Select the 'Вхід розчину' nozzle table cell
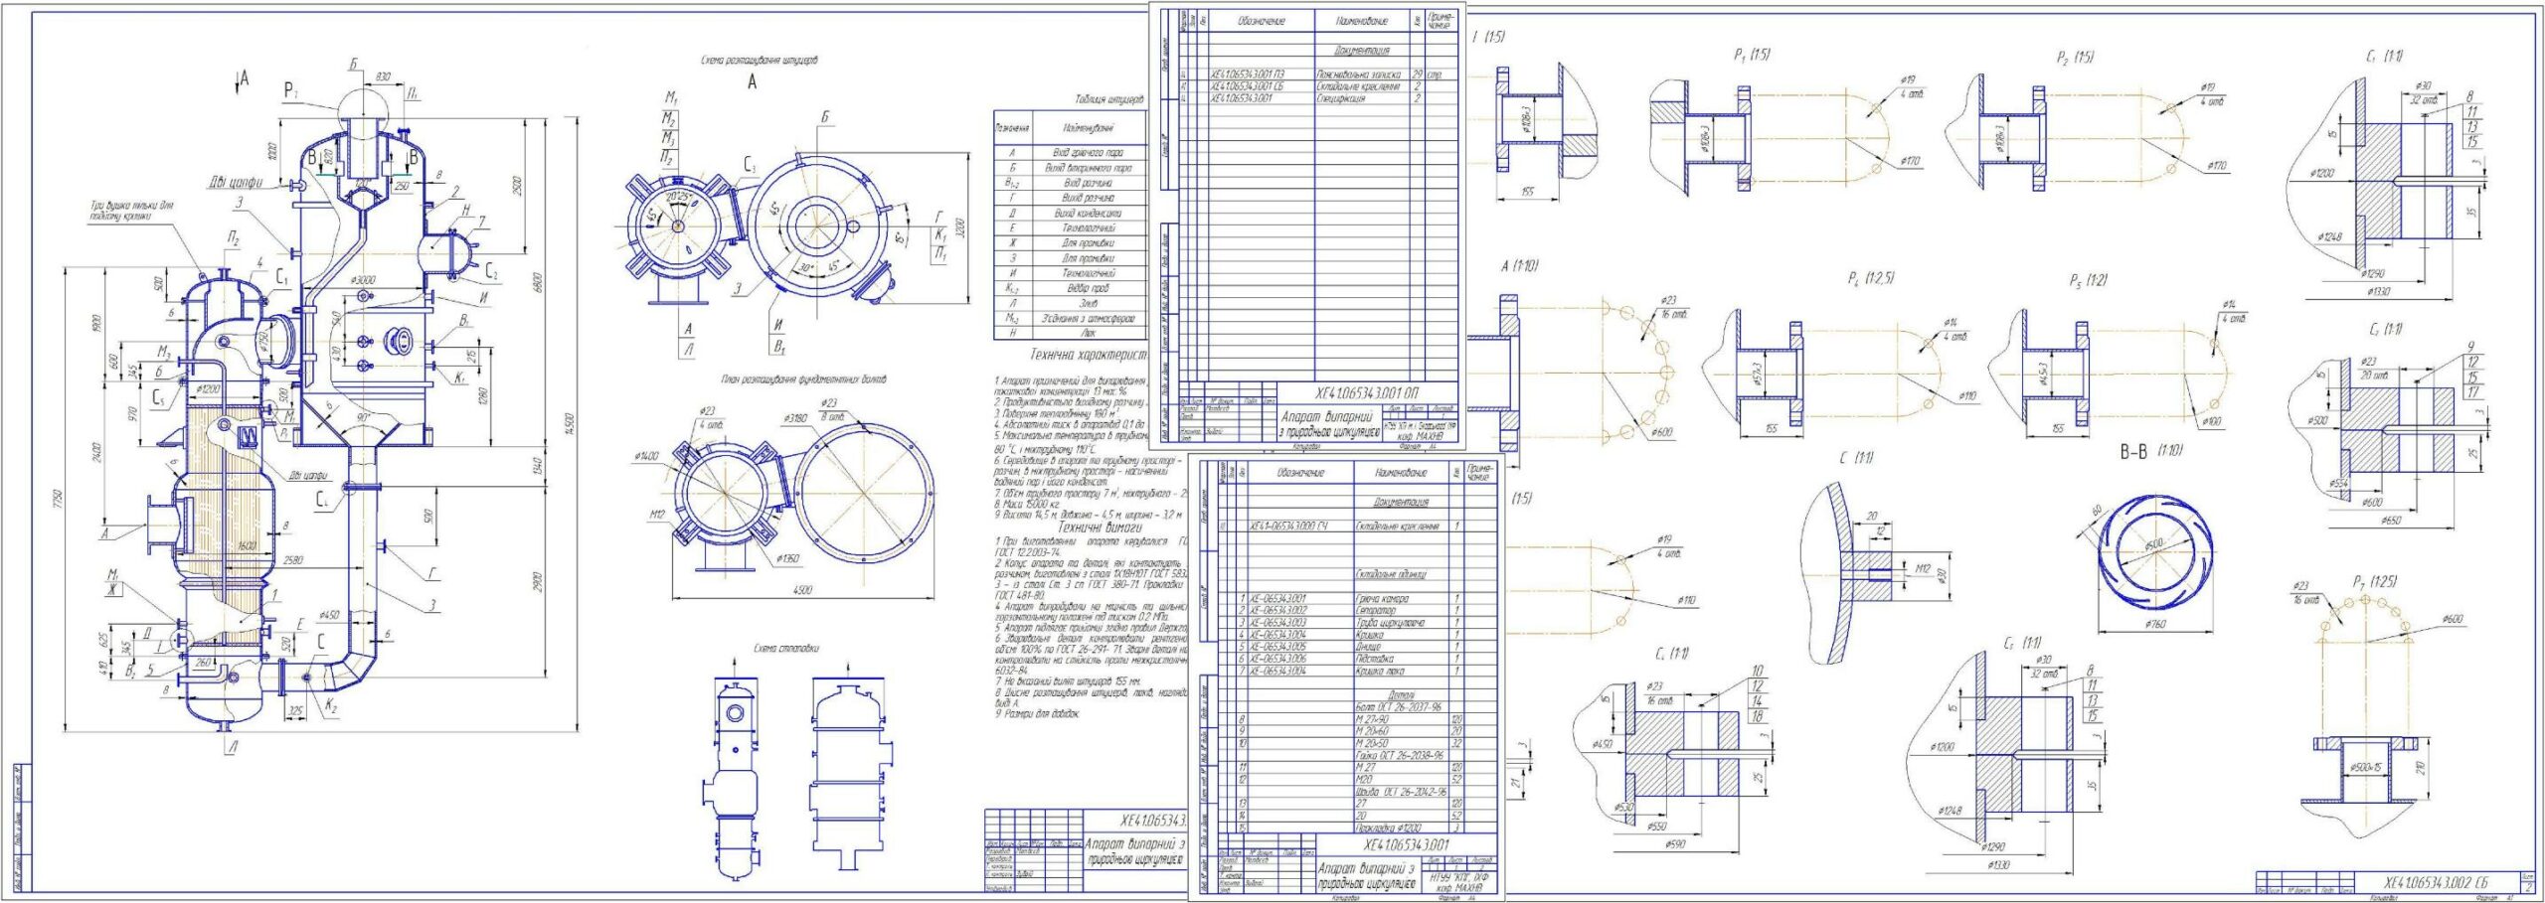Image resolution: width=2545 pixels, height=903 pixels. coord(1088,183)
